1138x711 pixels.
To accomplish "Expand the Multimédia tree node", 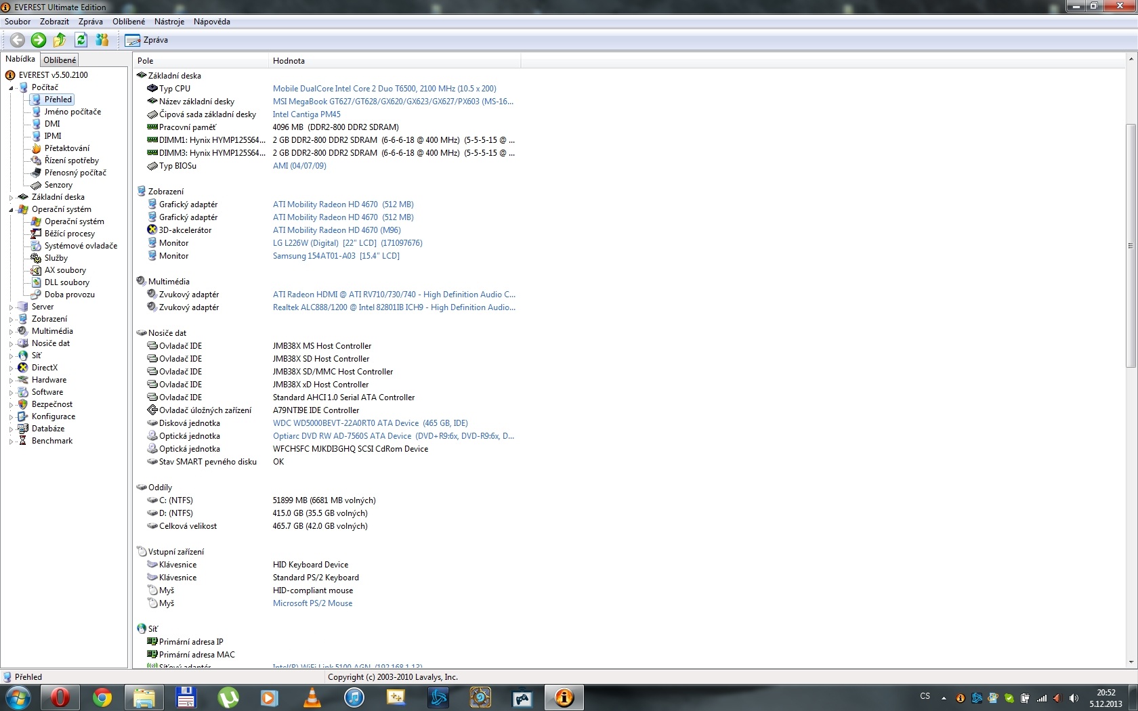I will click(11, 332).
